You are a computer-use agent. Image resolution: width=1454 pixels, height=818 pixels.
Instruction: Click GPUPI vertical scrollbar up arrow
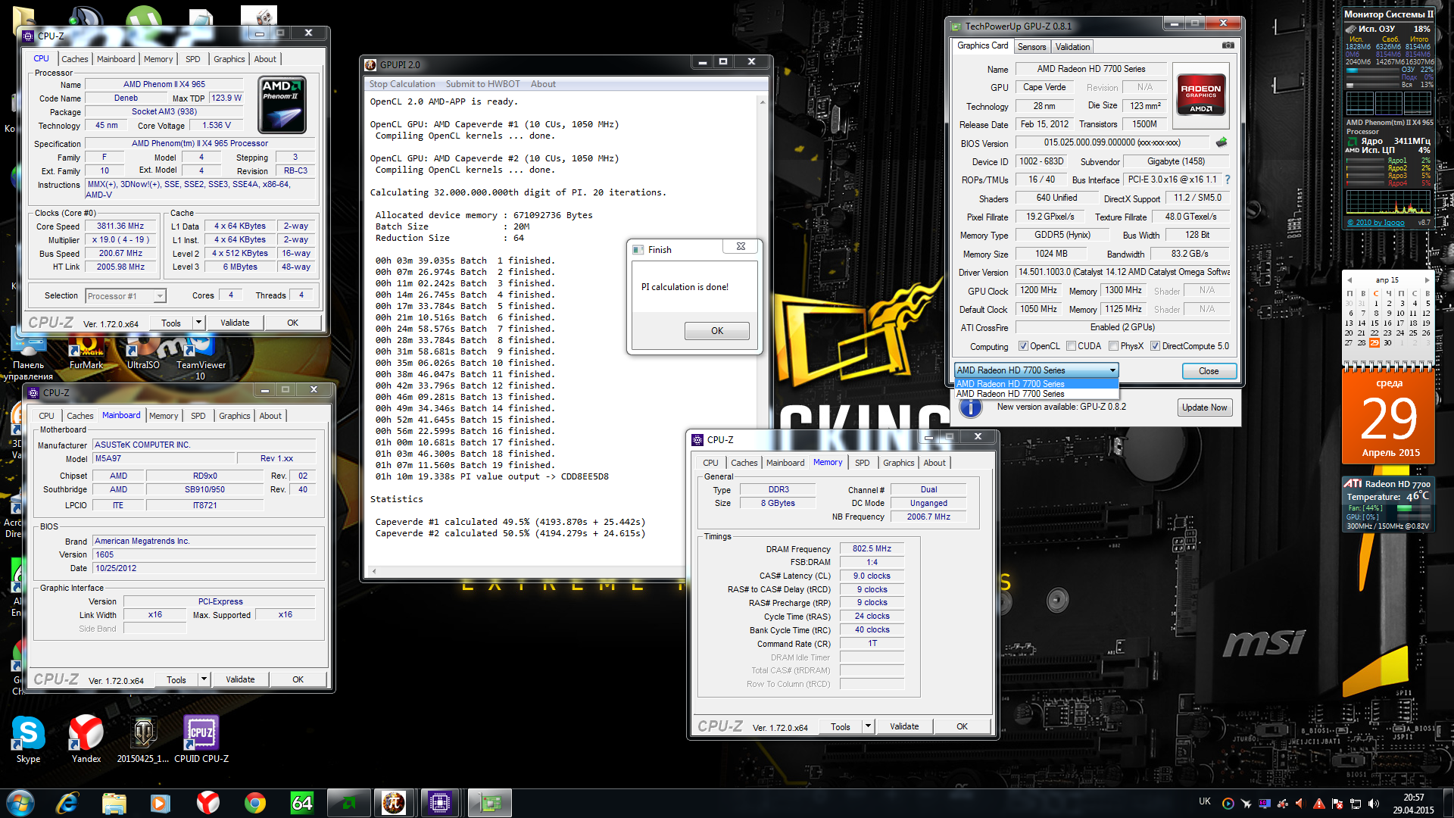click(x=762, y=101)
